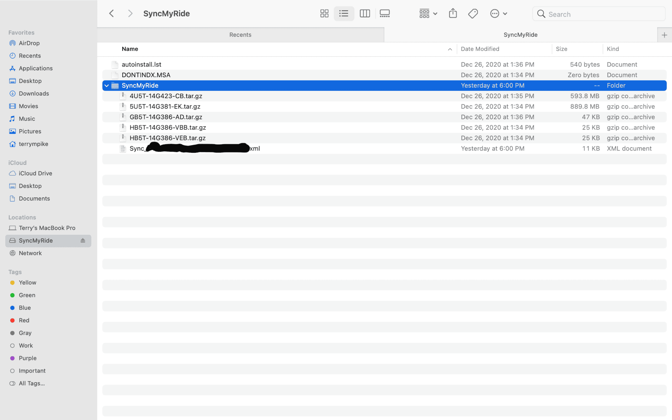Open Desktop under Favorites
This screenshot has height=420, width=672.
[30, 81]
